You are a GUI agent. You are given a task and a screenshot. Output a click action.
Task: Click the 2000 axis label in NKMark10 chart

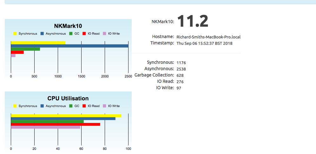105,77
